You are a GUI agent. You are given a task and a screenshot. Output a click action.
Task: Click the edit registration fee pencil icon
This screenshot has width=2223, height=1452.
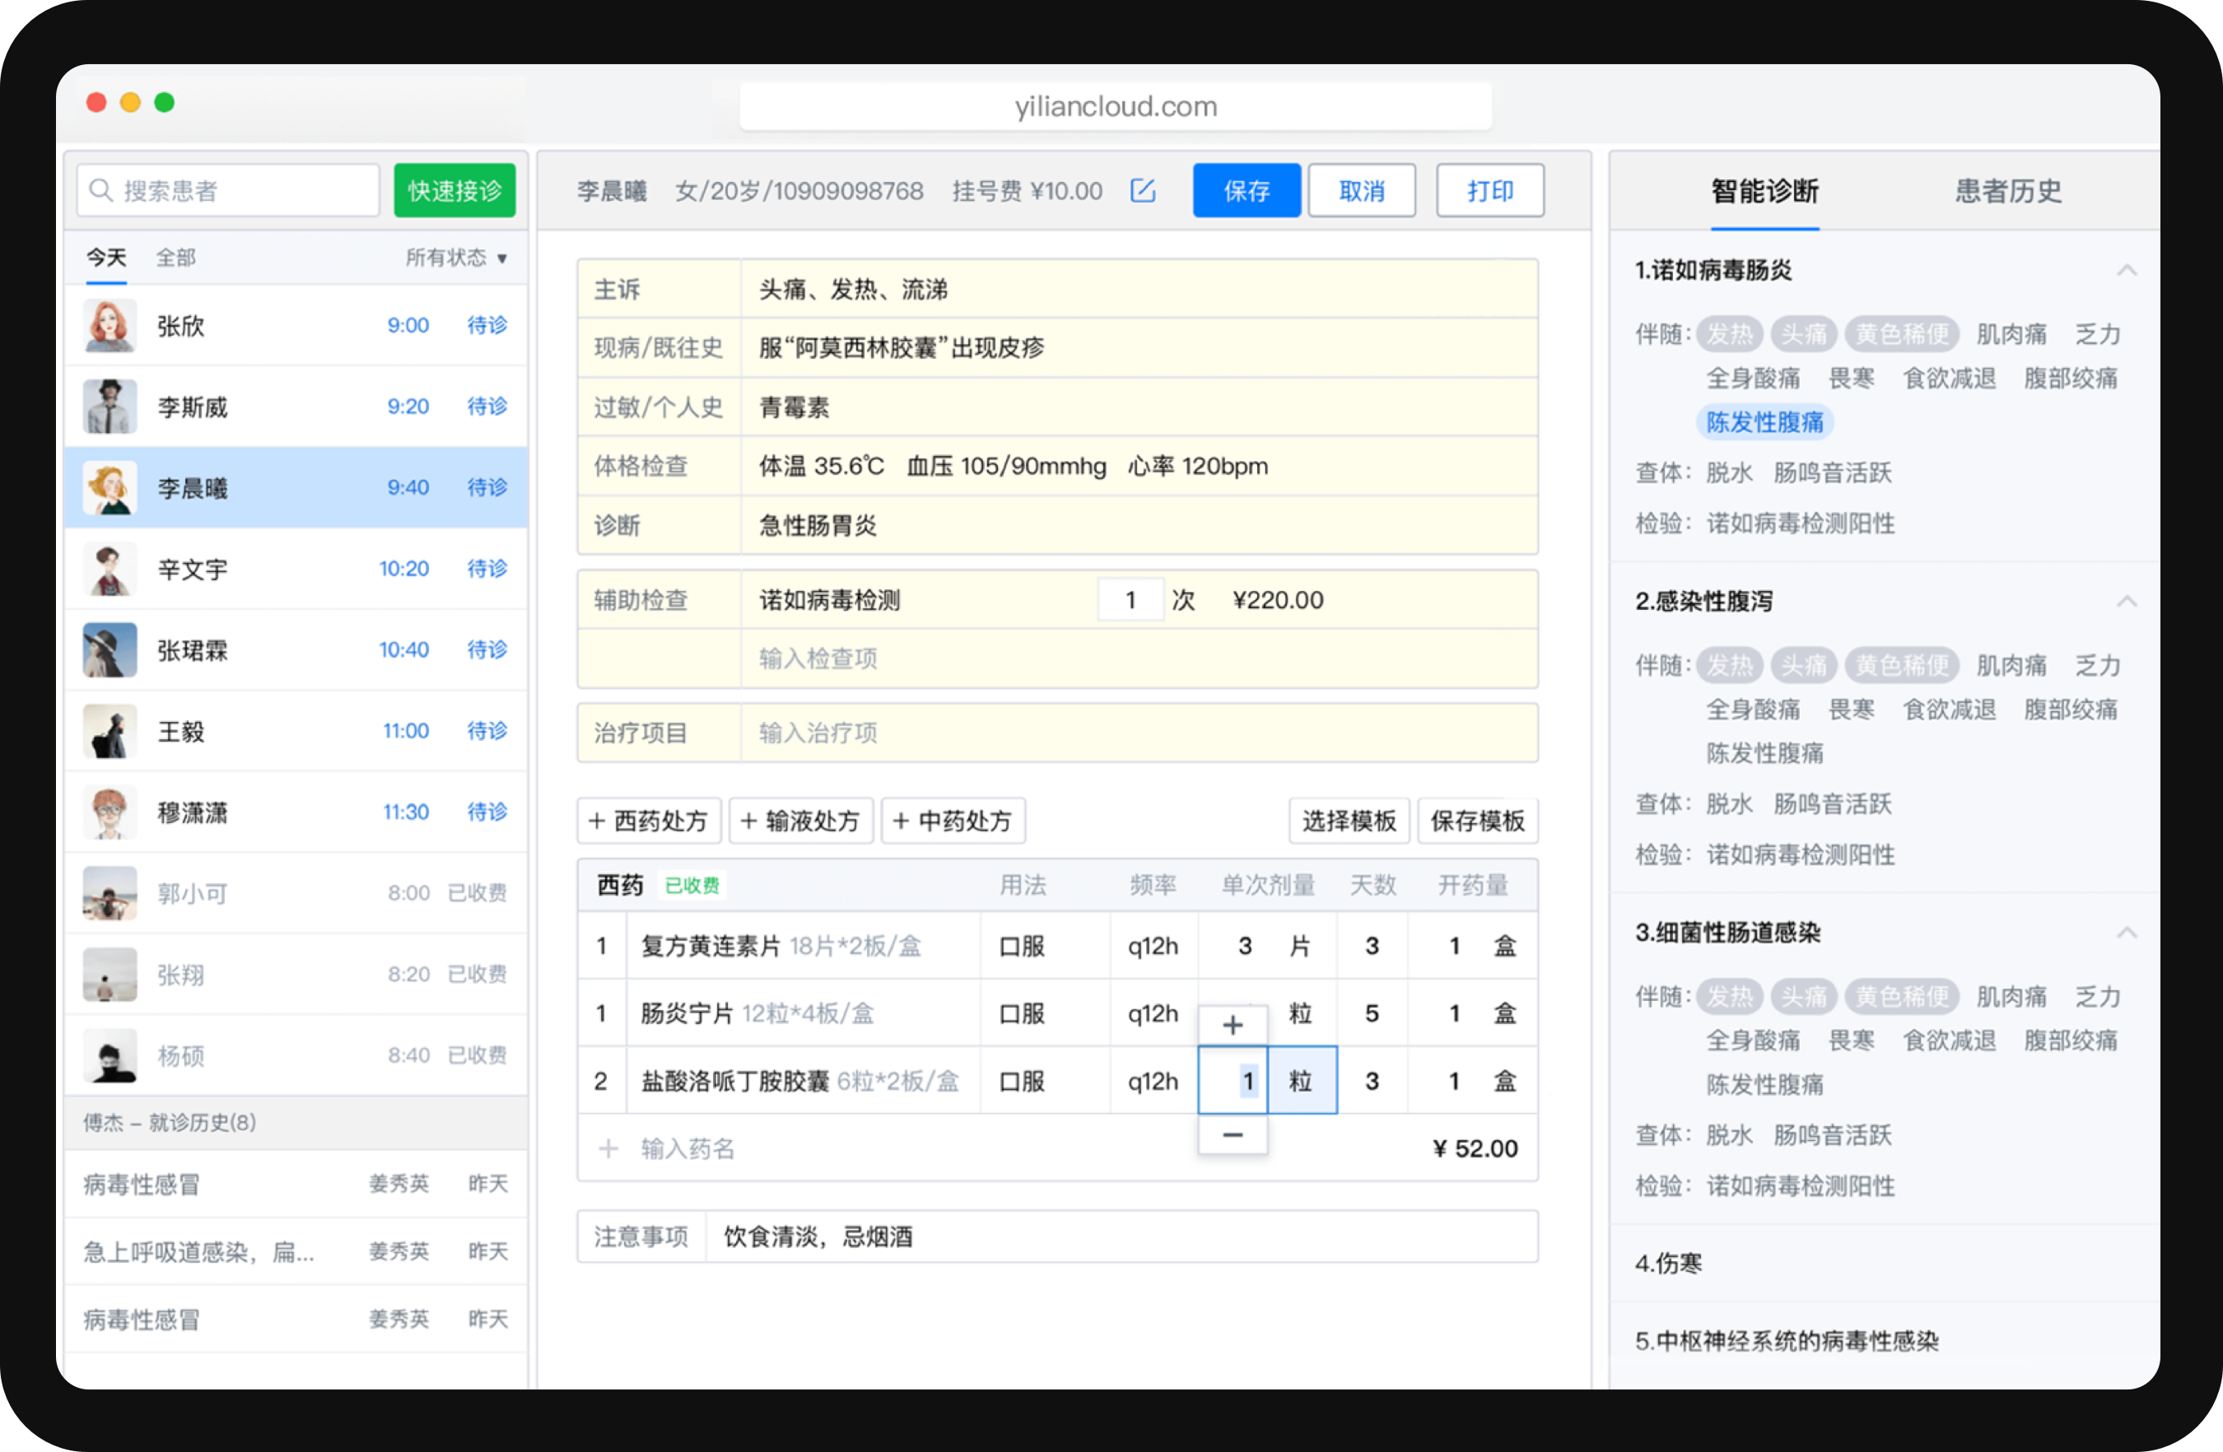coord(1142,190)
